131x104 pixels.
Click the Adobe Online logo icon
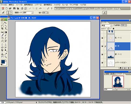pyautogui.click(x=3, y=8)
